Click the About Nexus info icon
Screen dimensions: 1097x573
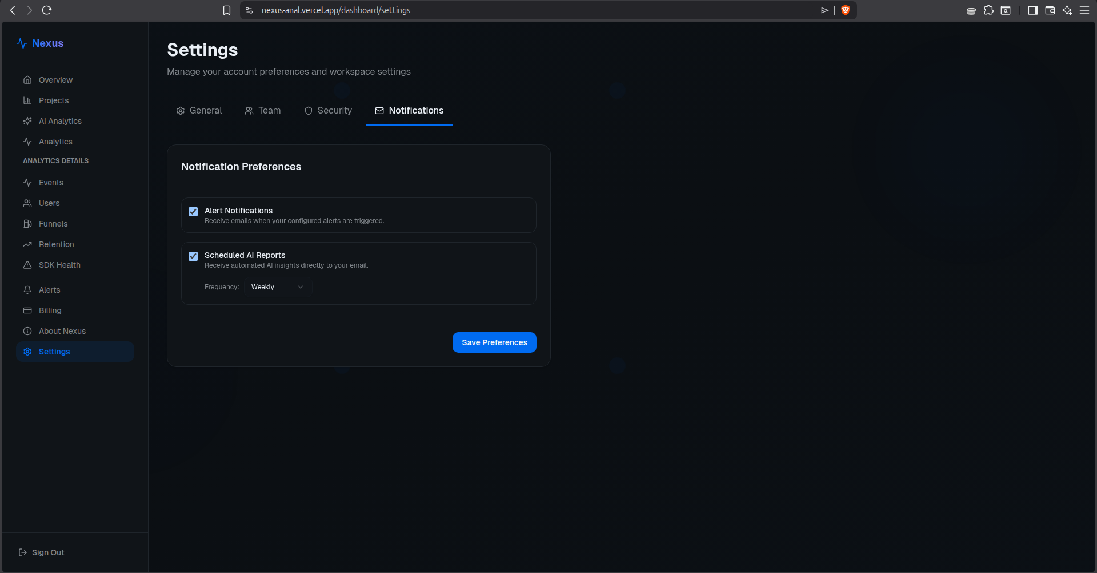tap(27, 331)
